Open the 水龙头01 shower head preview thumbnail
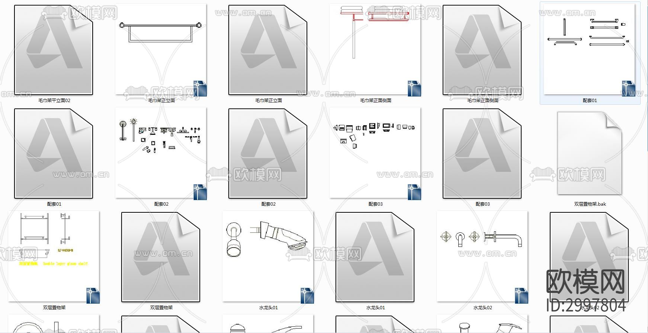Screen dimensions: 648x333 click(268, 257)
